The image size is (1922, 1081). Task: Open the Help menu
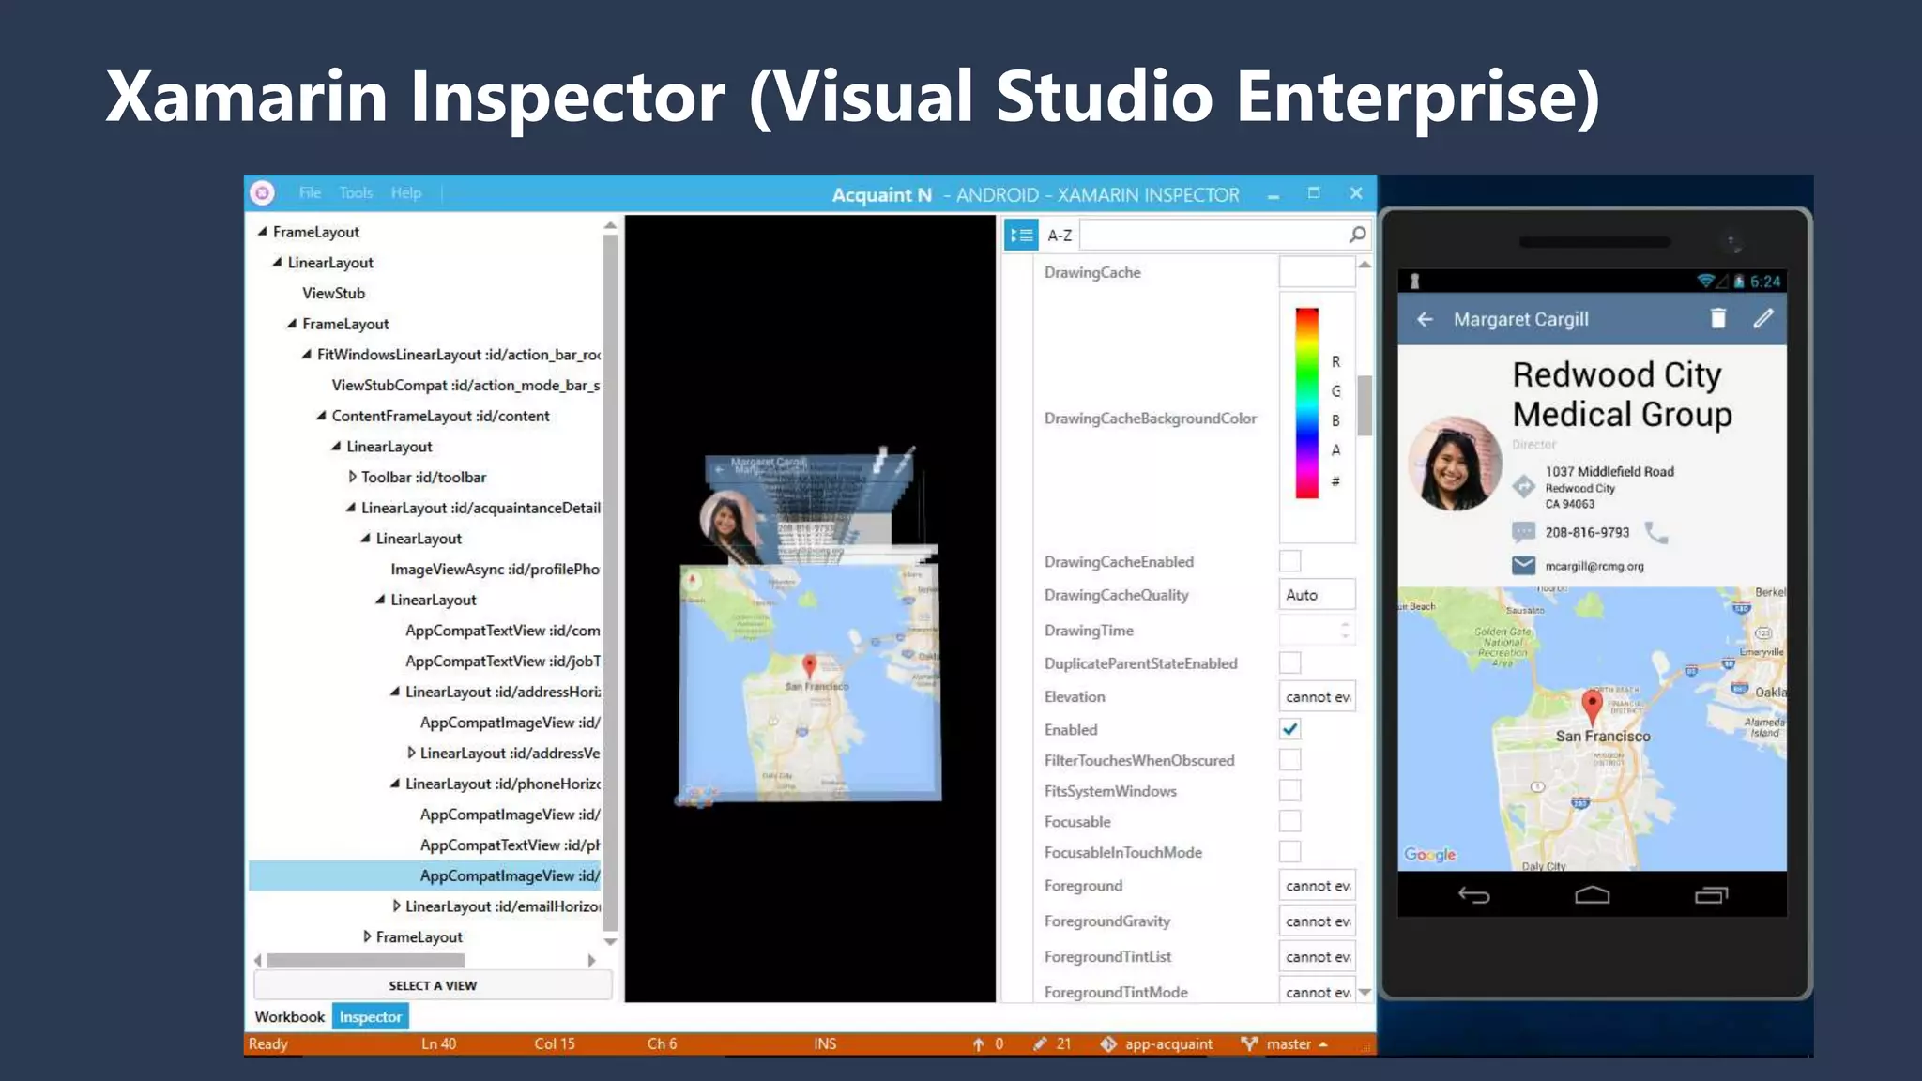406,193
